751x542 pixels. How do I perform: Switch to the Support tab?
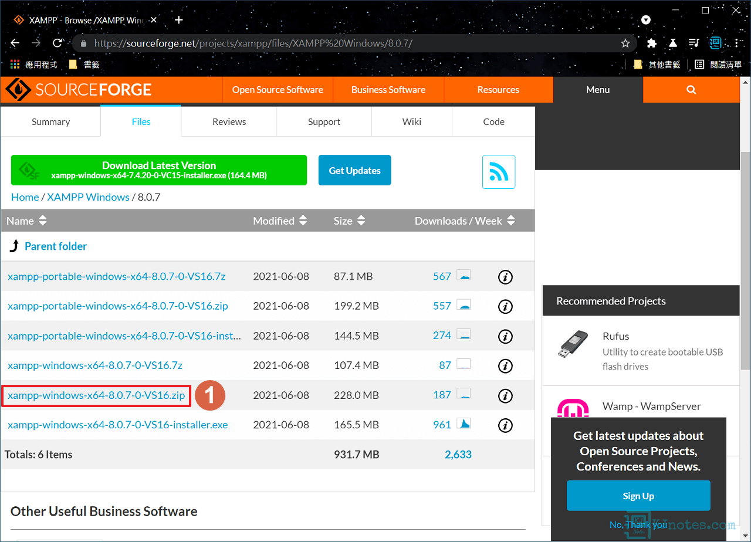click(x=324, y=122)
